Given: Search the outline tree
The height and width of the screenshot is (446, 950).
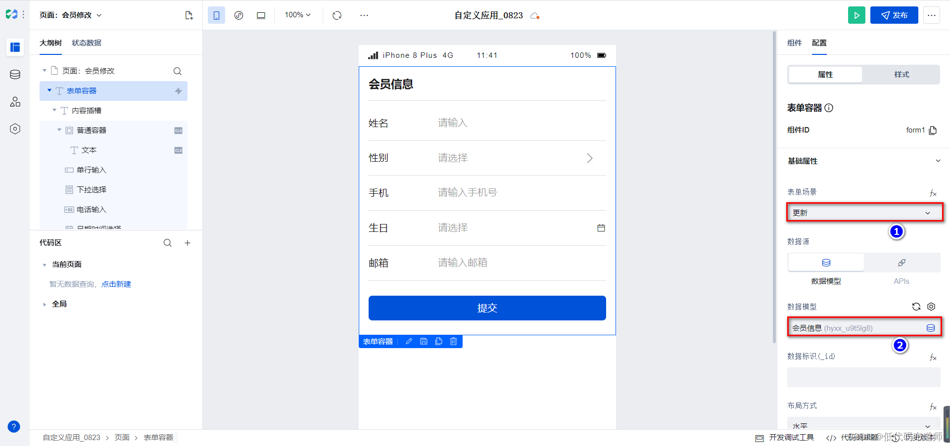Looking at the screenshot, I should click(x=178, y=71).
